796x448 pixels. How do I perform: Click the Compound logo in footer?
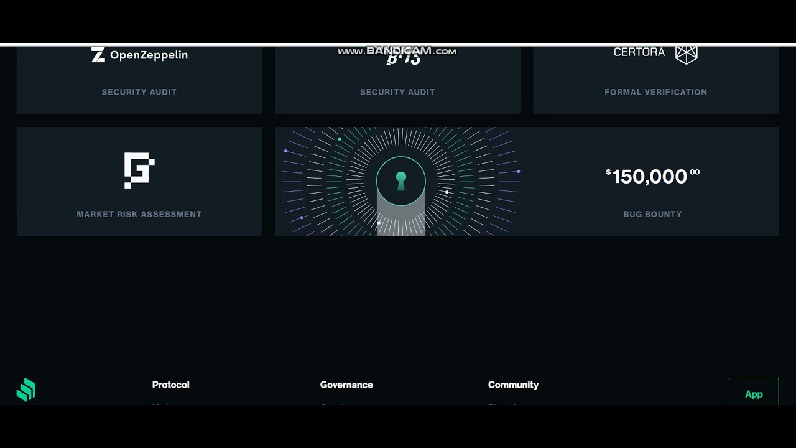(x=26, y=390)
